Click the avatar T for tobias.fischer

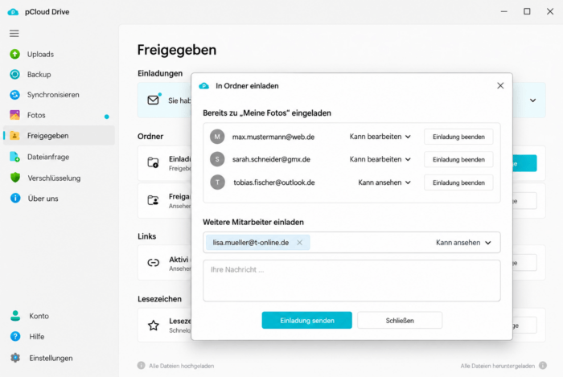coord(217,182)
